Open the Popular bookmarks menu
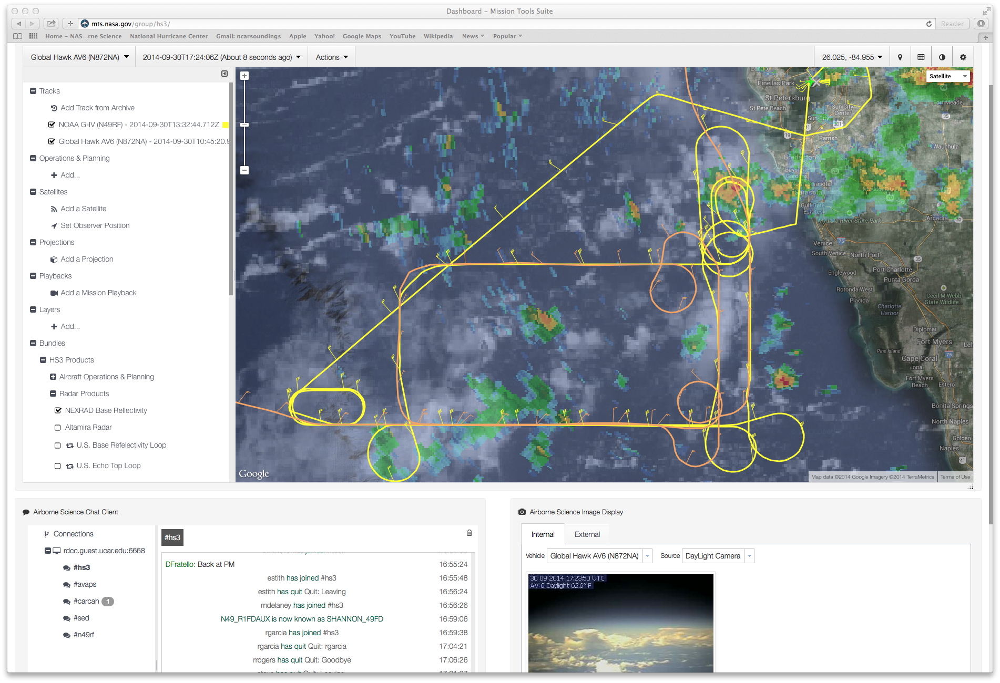Screen dimensions: 1000x683 pos(507,36)
